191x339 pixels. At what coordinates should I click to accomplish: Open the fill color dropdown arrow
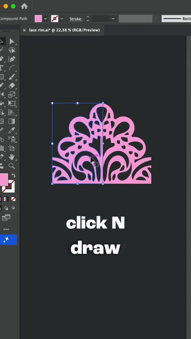tap(45, 19)
